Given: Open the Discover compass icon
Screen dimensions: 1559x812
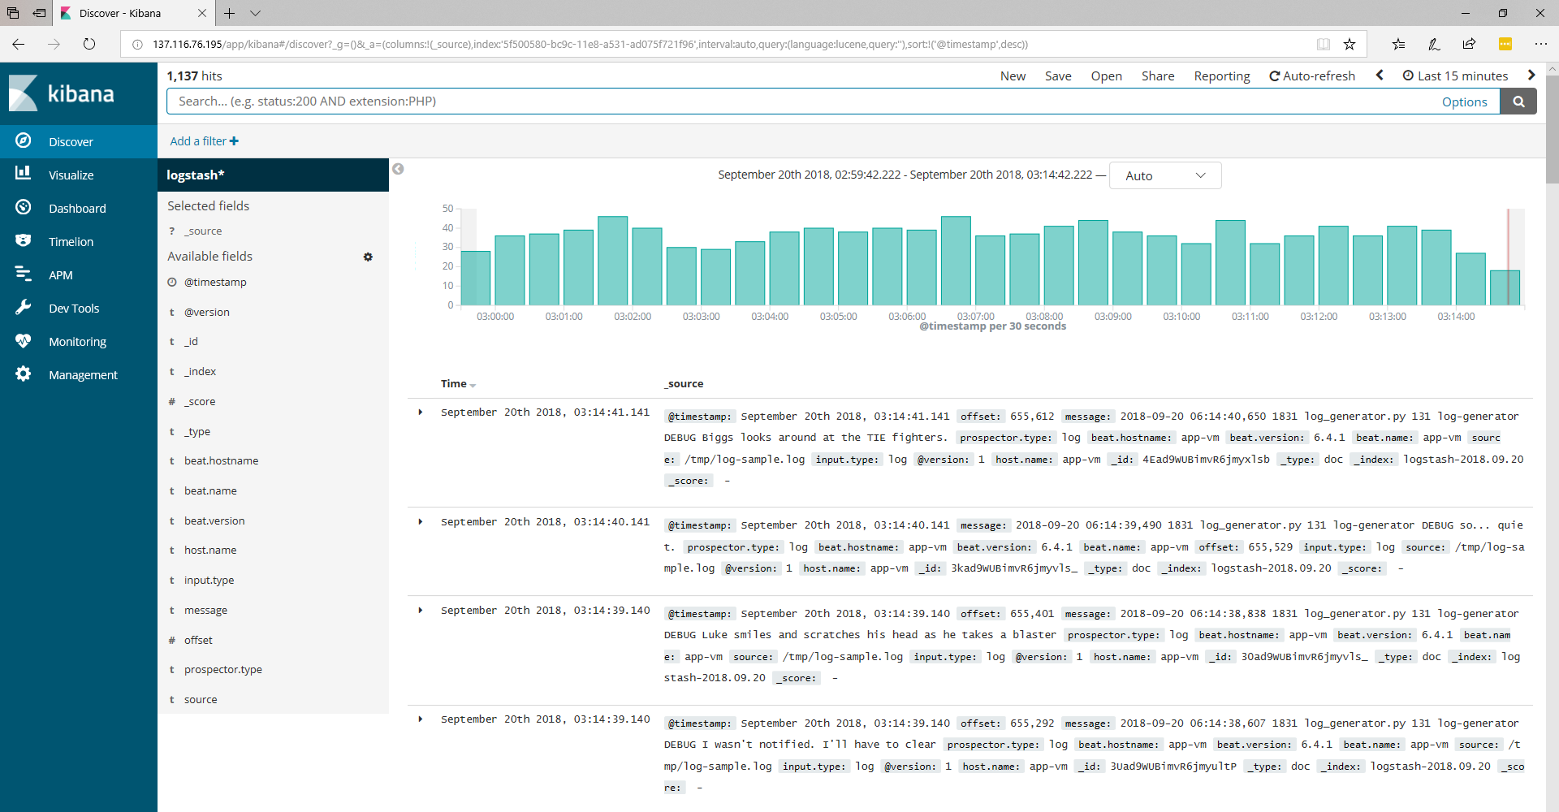Looking at the screenshot, I should point(24,140).
